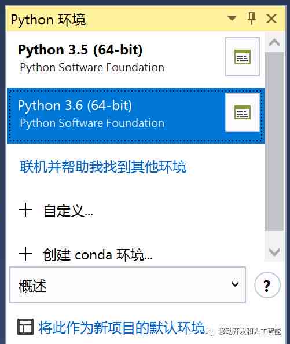Select Python 3.6 (64-bit) environment

(x=116, y=116)
